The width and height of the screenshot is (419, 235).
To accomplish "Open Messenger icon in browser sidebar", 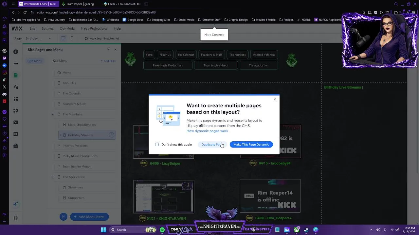I will pos(5,65).
